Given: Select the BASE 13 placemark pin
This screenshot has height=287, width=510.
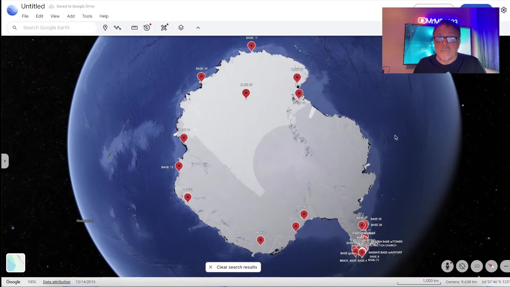Looking at the screenshot, I should (x=179, y=167).
